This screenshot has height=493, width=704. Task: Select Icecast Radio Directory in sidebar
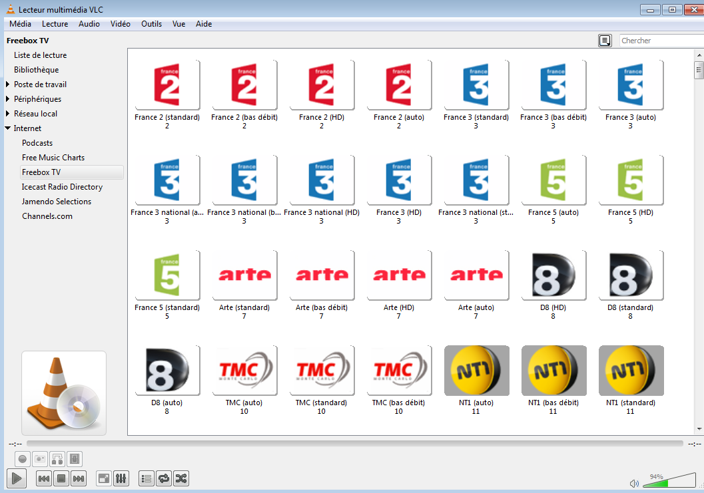[62, 187]
